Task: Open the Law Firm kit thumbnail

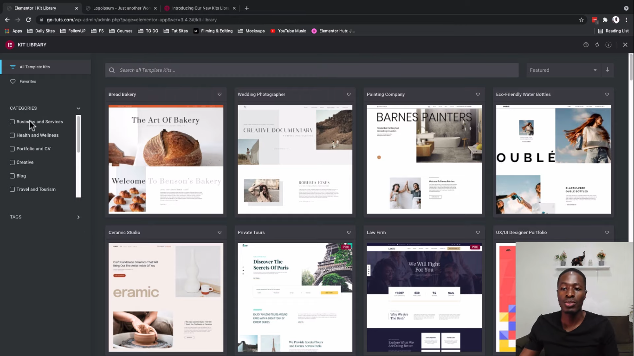Action: point(424,297)
